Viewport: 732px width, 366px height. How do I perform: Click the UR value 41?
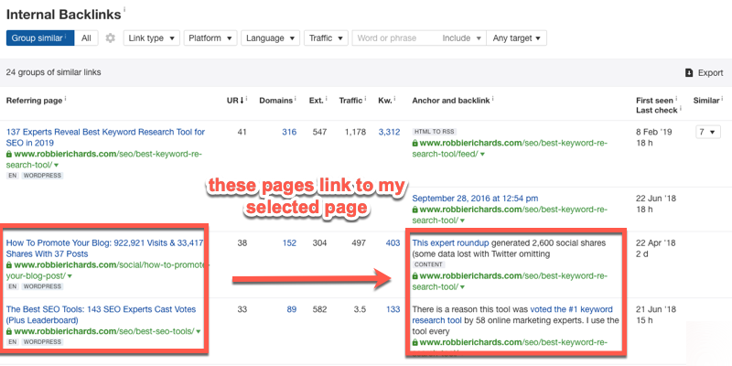coord(242,132)
